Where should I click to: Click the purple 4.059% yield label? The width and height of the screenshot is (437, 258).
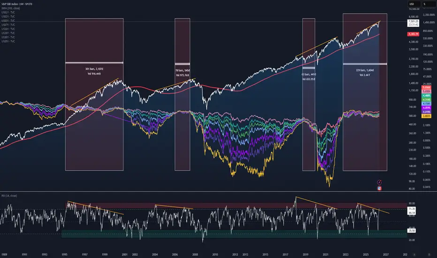point(426,108)
